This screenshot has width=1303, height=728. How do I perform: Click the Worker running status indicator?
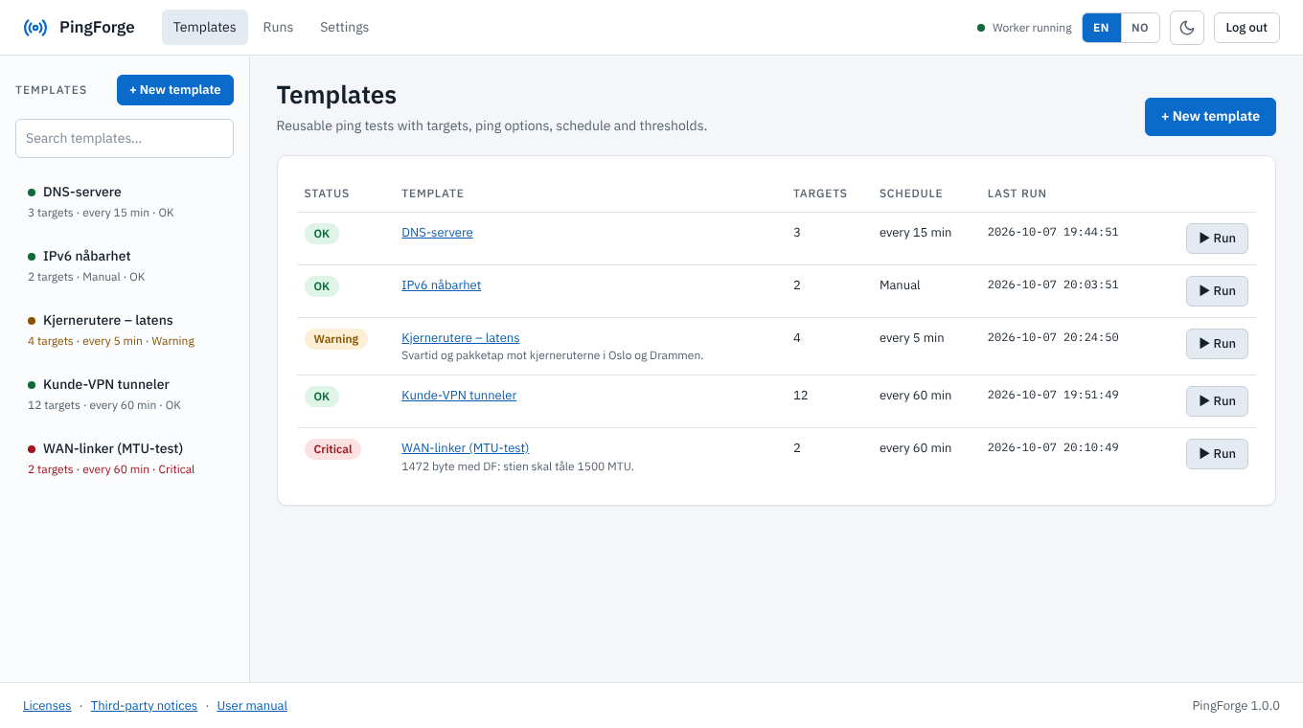tap(1024, 28)
